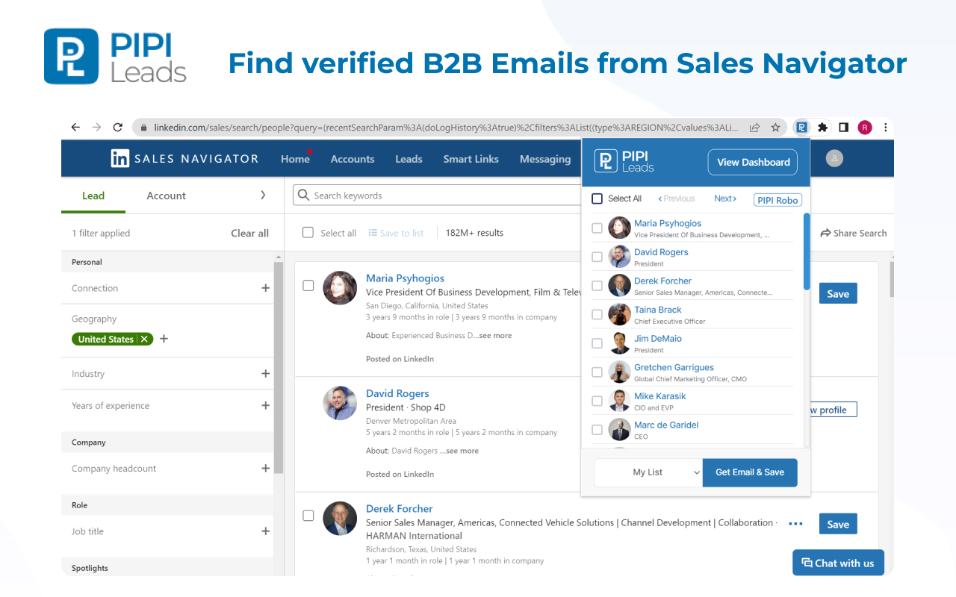Switch to the Account tab
This screenshot has width=956, height=597.
pyautogui.click(x=165, y=196)
